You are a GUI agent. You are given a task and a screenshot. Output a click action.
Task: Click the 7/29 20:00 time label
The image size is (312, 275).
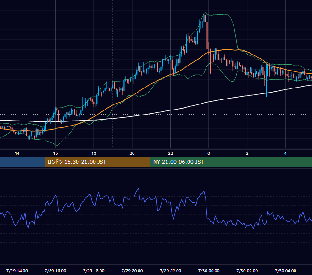point(132,270)
